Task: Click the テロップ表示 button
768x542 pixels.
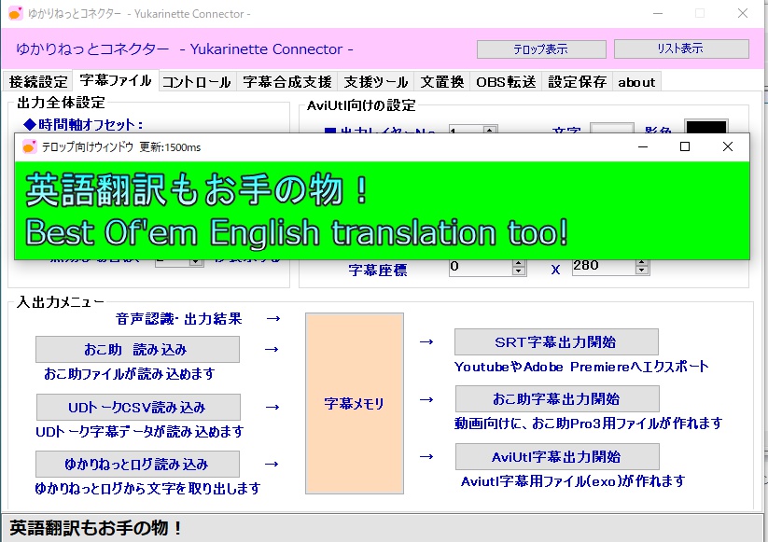Action: [540, 49]
